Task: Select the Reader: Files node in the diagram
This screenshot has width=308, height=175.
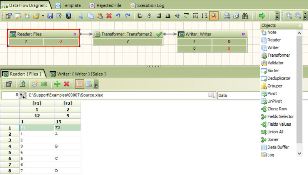Action: pos(44,38)
